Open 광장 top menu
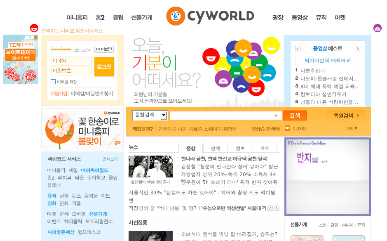The image size is (387, 241). (278, 18)
